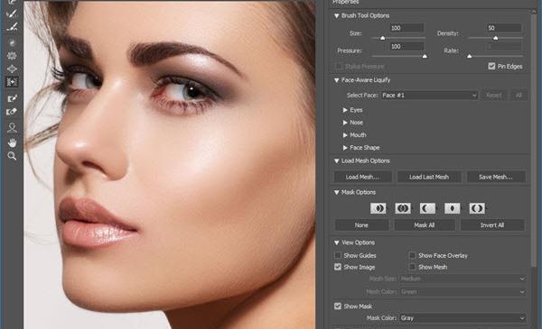This screenshot has height=329, width=542.
Task: Click the Load Last Mesh button
Action: tap(429, 177)
